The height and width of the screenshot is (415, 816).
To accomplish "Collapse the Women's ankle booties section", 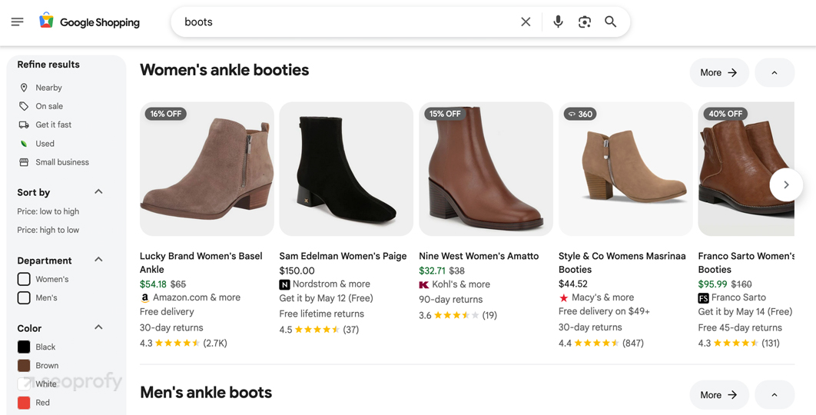I will click(x=775, y=72).
